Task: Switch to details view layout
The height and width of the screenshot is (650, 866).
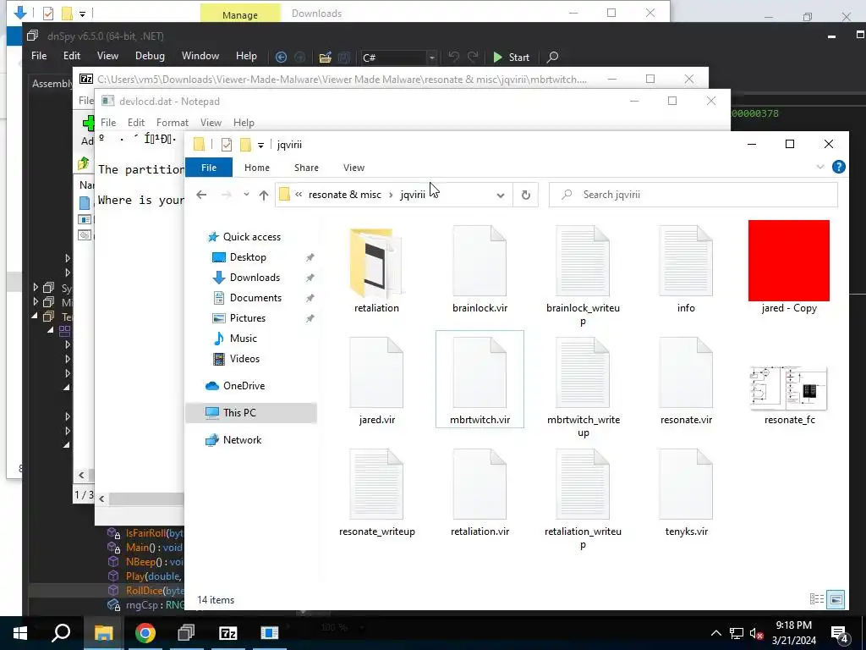Action: pos(816,599)
